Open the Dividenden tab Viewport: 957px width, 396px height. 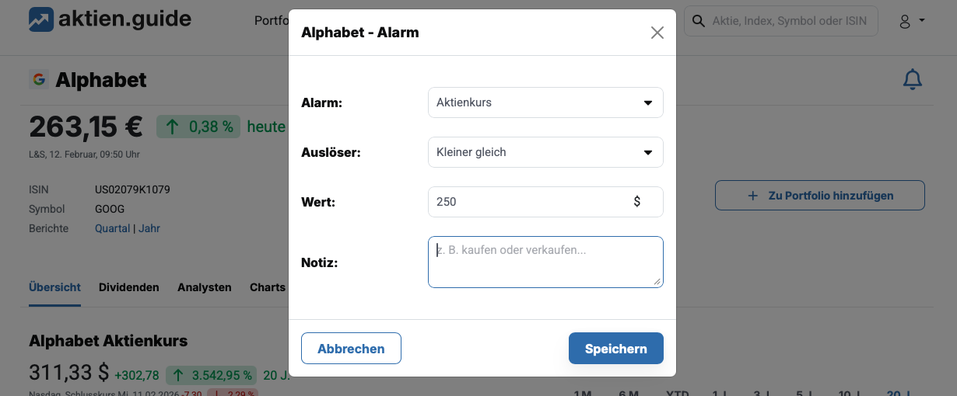[129, 287]
